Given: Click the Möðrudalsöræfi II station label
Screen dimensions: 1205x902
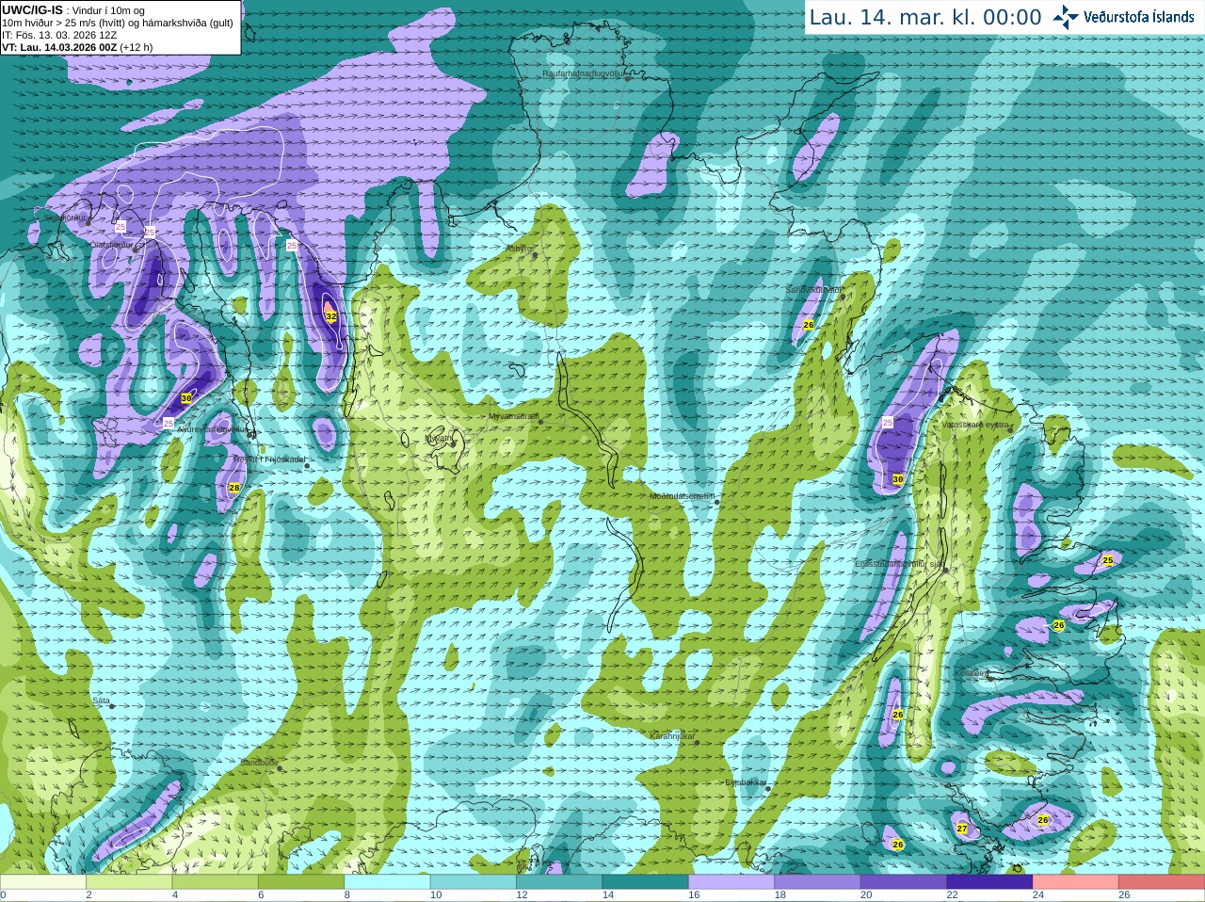Looking at the screenshot, I should [x=683, y=496].
